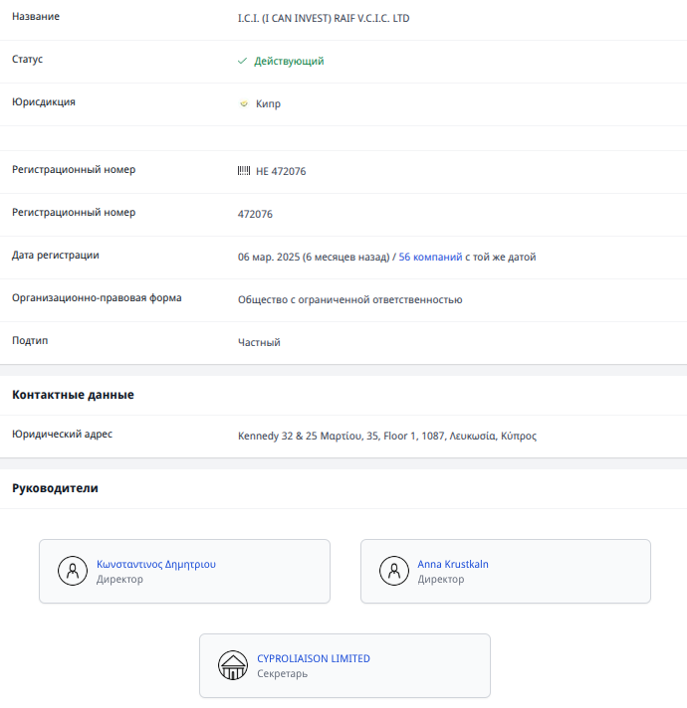Screen dimensions: 687x708
Task: Click the company name I.C.I. RAIF V.C.I.C. LTD
Action: tap(323, 18)
